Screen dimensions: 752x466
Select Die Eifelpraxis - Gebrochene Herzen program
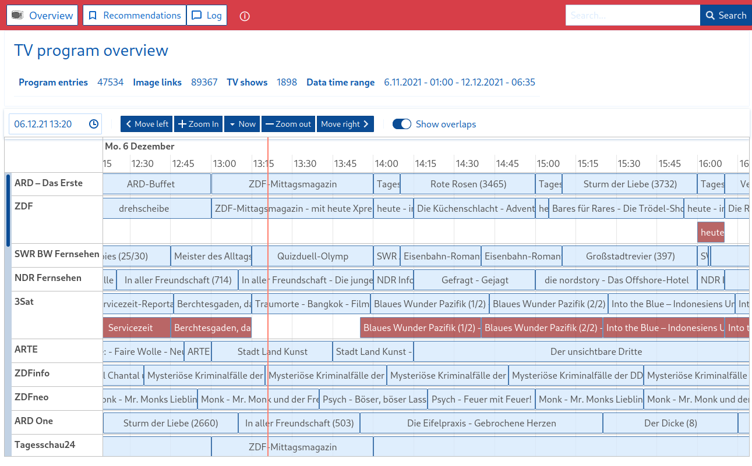point(481,423)
